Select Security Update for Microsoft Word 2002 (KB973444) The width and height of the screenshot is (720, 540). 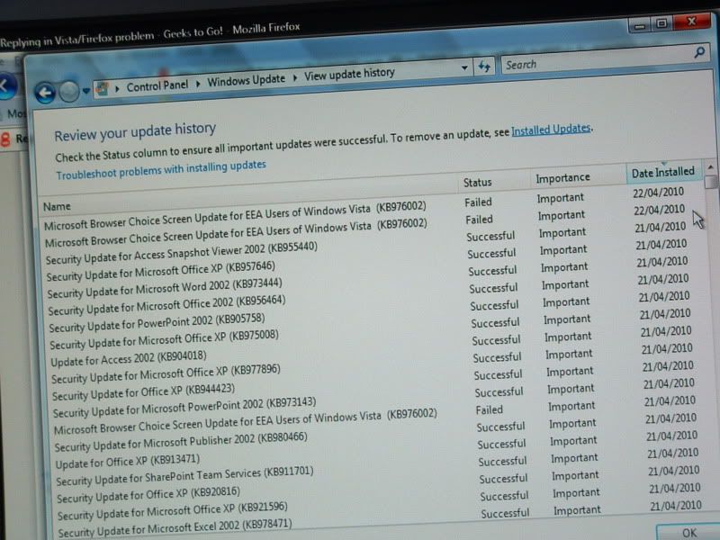(x=165, y=288)
